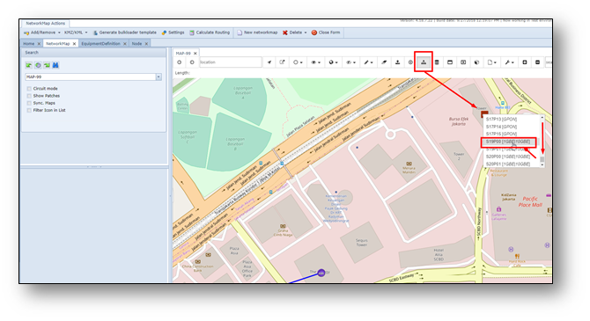Screen dimensions: 590x321
Task: Open the Delete dropdown arrow
Action: coord(306,33)
